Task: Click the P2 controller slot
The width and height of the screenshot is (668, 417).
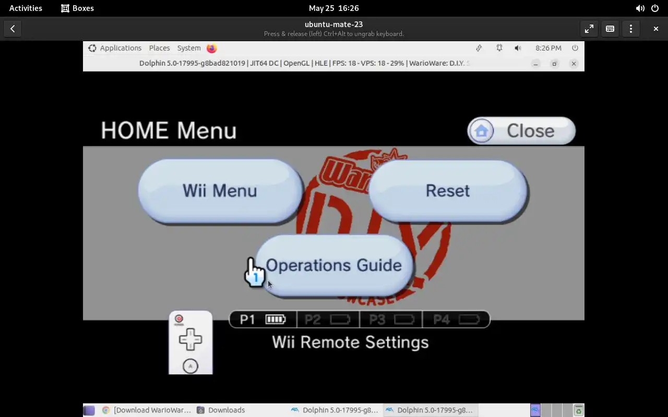Action: (x=328, y=320)
